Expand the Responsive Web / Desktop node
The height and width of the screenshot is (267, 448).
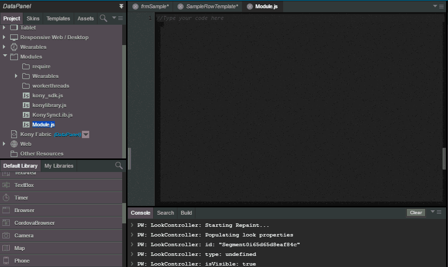[5, 37]
